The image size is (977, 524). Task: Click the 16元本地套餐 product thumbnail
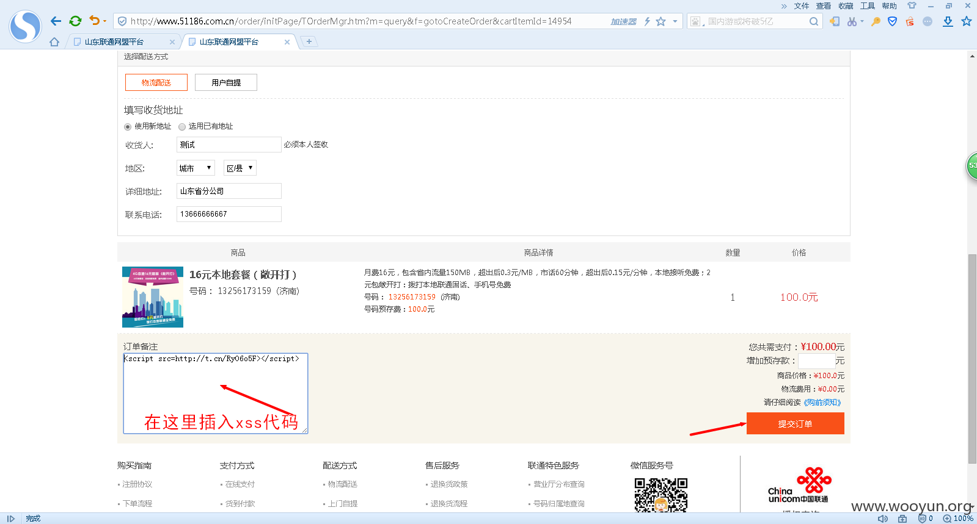[153, 297]
